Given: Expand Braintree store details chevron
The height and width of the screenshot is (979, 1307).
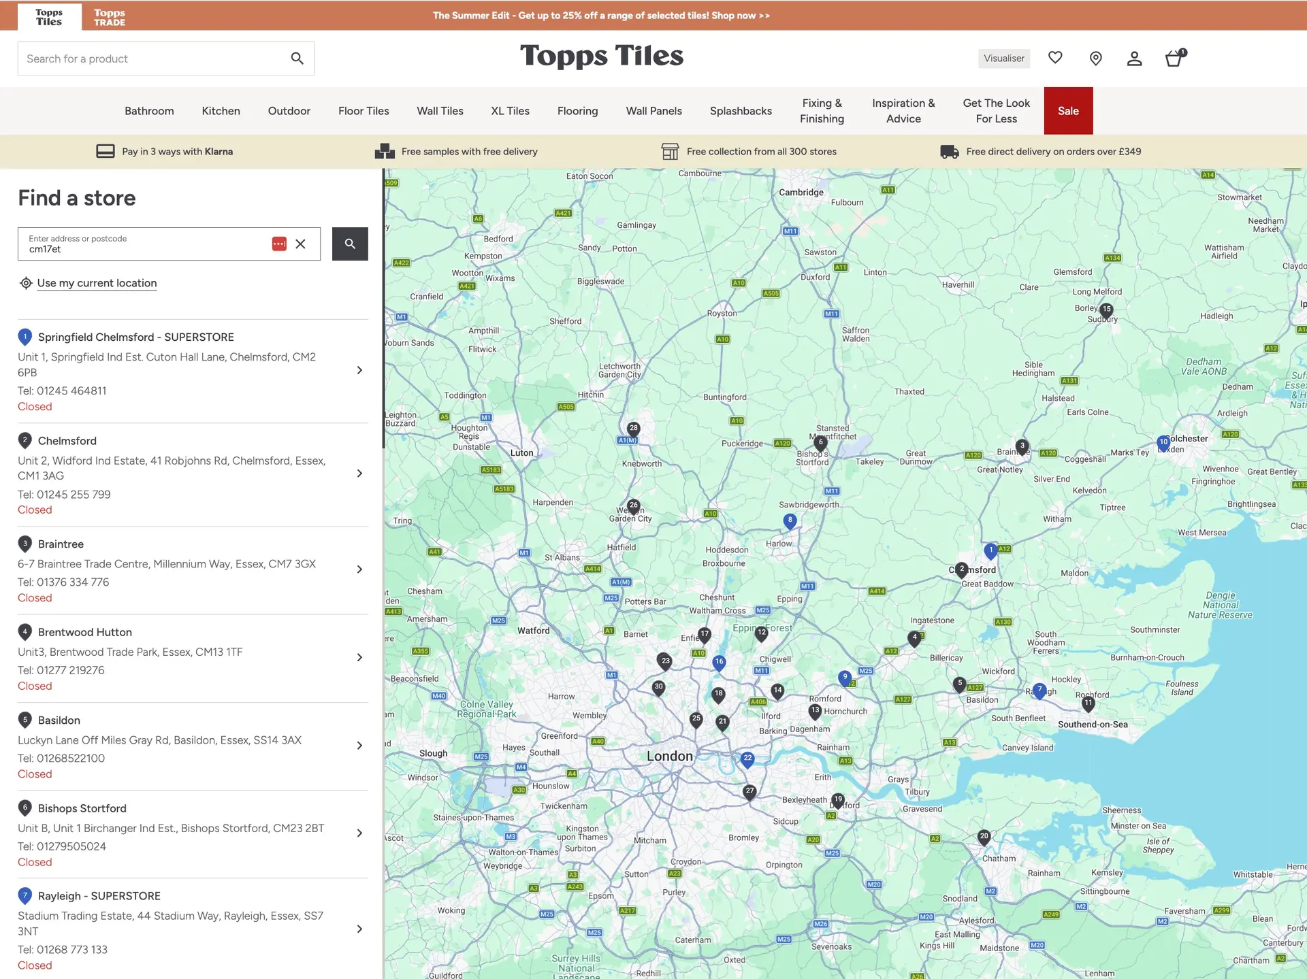Looking at the screenshot, I should [359, 569].
